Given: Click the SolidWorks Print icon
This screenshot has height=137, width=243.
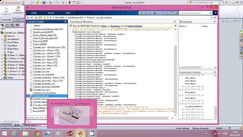Looking at the screenshot, I should pos(50,3).
